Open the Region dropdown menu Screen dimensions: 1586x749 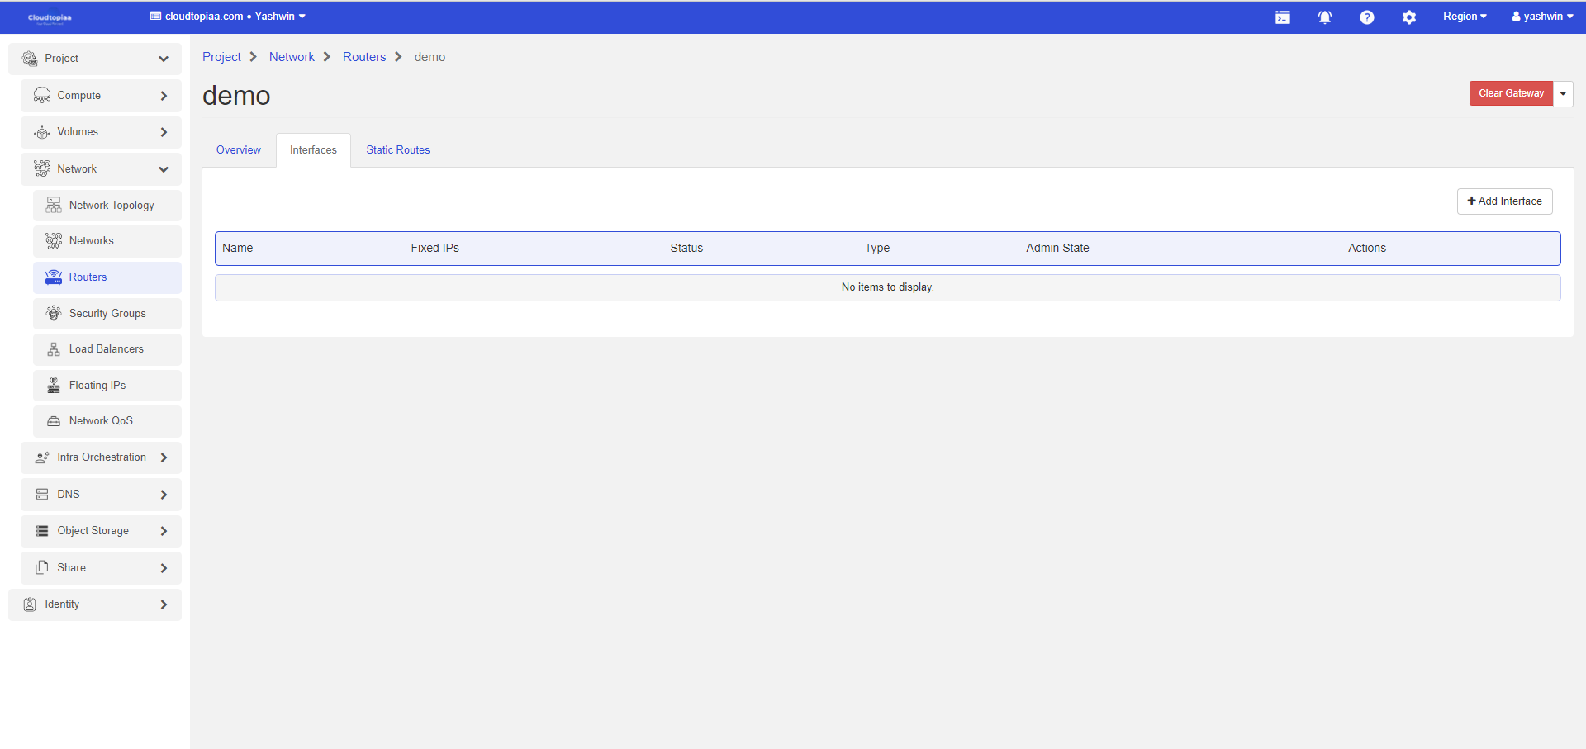tap(1464, 17)
